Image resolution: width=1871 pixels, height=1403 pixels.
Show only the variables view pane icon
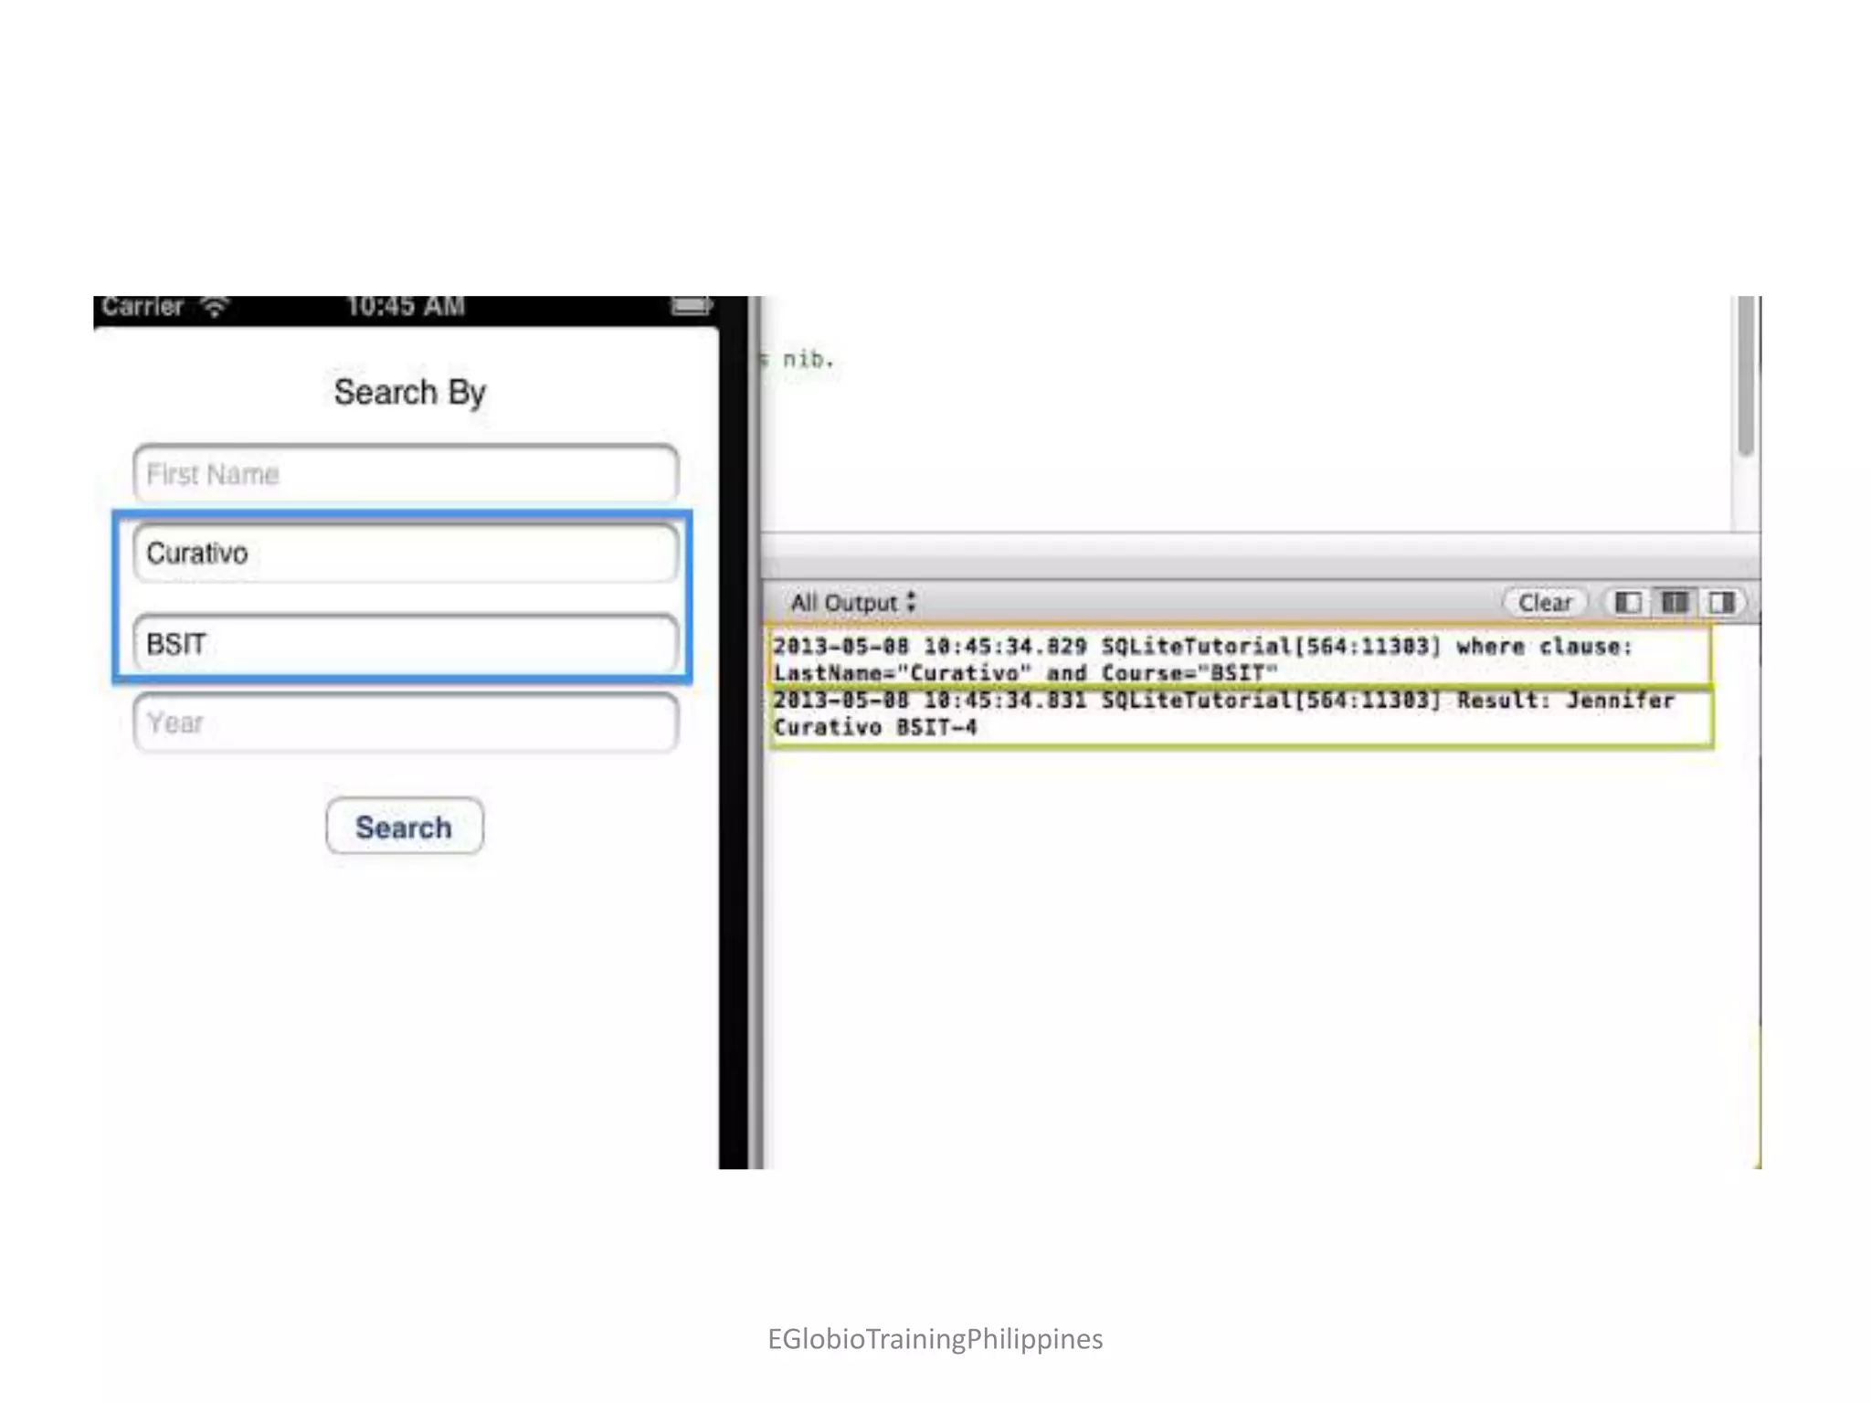pyautogui.click(x=1628, y=603)
